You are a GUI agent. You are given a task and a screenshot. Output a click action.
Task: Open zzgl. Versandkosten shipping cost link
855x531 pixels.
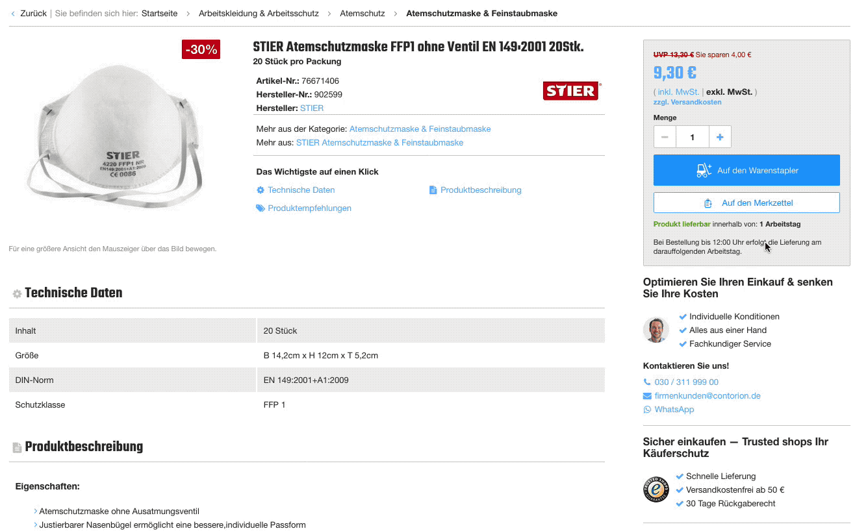[x=687, y=103]
